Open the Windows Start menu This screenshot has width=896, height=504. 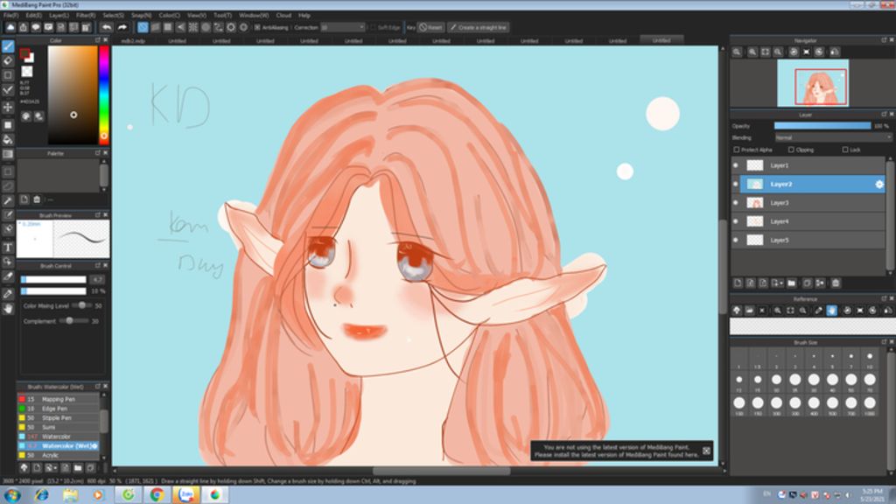(x=12, y=495)
